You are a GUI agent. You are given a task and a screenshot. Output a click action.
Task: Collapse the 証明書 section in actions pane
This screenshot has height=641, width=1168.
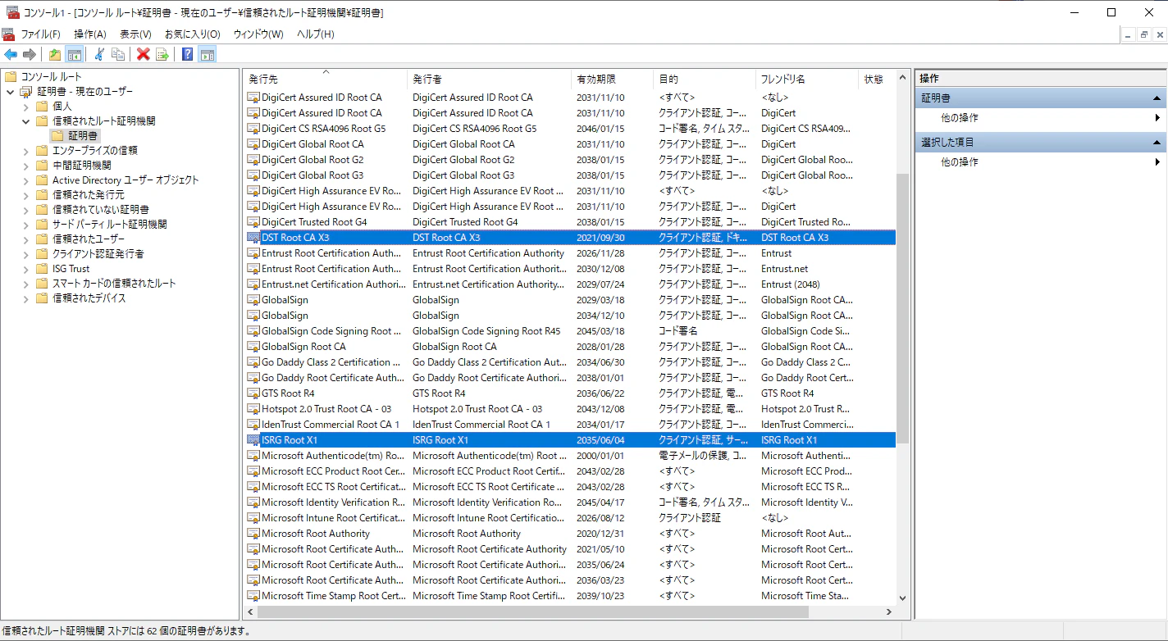tap(1158, 98)
